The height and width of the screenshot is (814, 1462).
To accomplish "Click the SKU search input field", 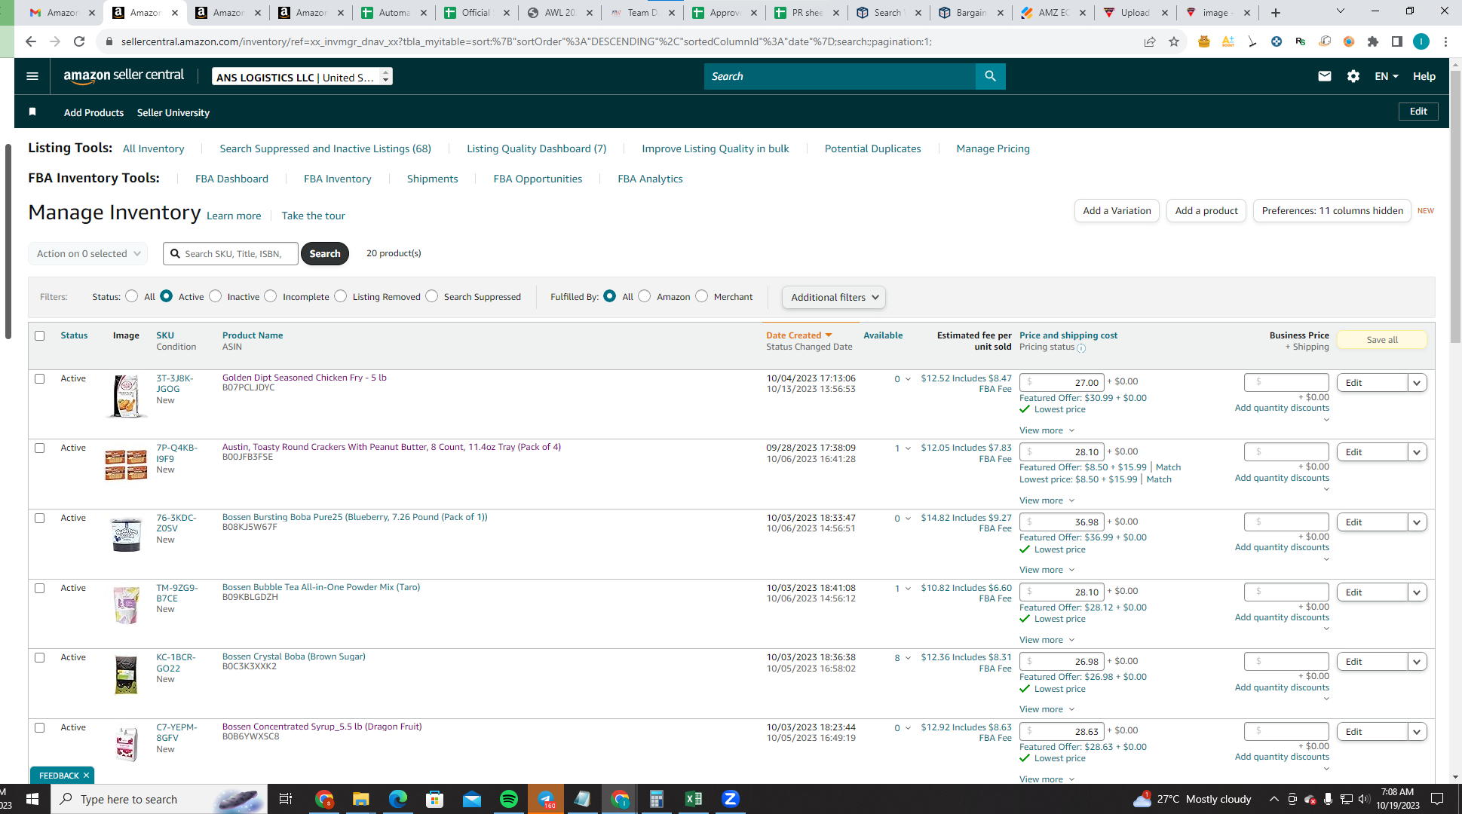I will coord(231,253).
